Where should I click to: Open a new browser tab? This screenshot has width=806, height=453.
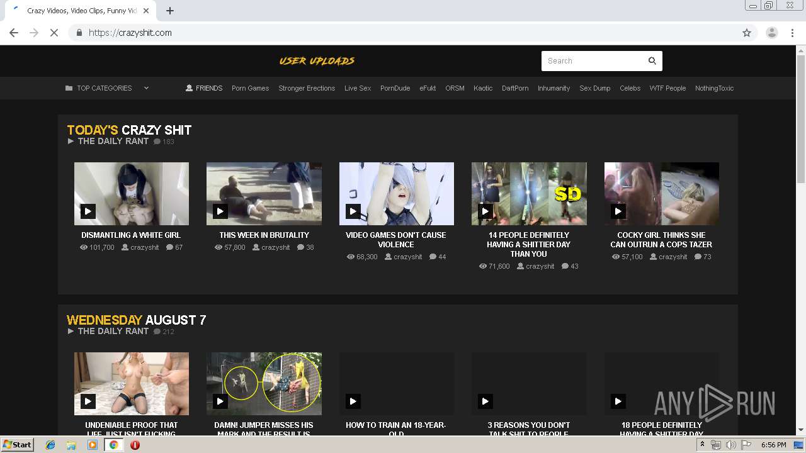pyautogui.click(x=170, y=11)
